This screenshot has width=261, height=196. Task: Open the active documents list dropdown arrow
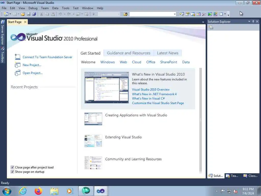(203, 22)
